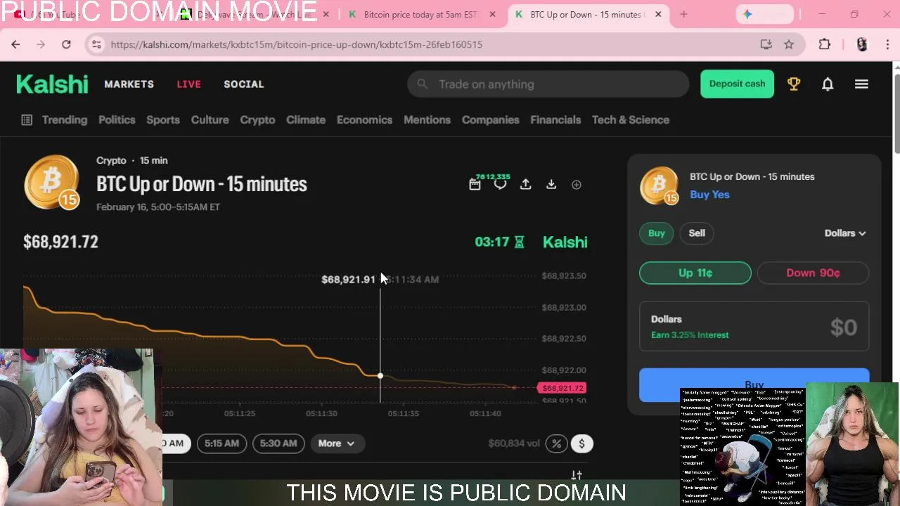This screenshot has height=506, width=900.
Task: Select the Buy mode toggle
Action: 656,233
